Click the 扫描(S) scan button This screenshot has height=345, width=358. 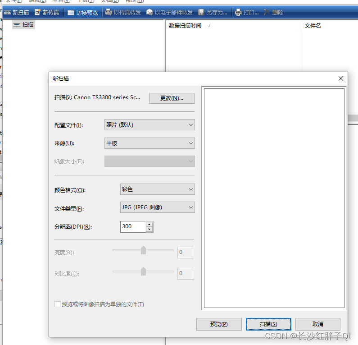coord(268,324)
